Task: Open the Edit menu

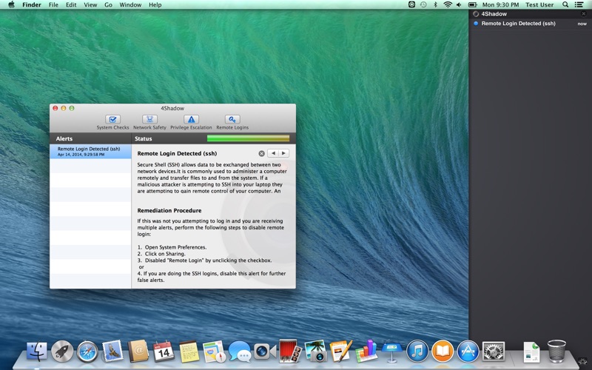Action: point(71,4)
